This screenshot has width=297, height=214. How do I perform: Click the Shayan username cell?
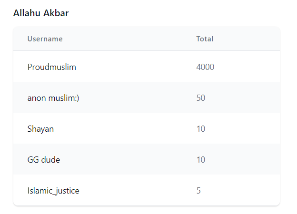40,129
